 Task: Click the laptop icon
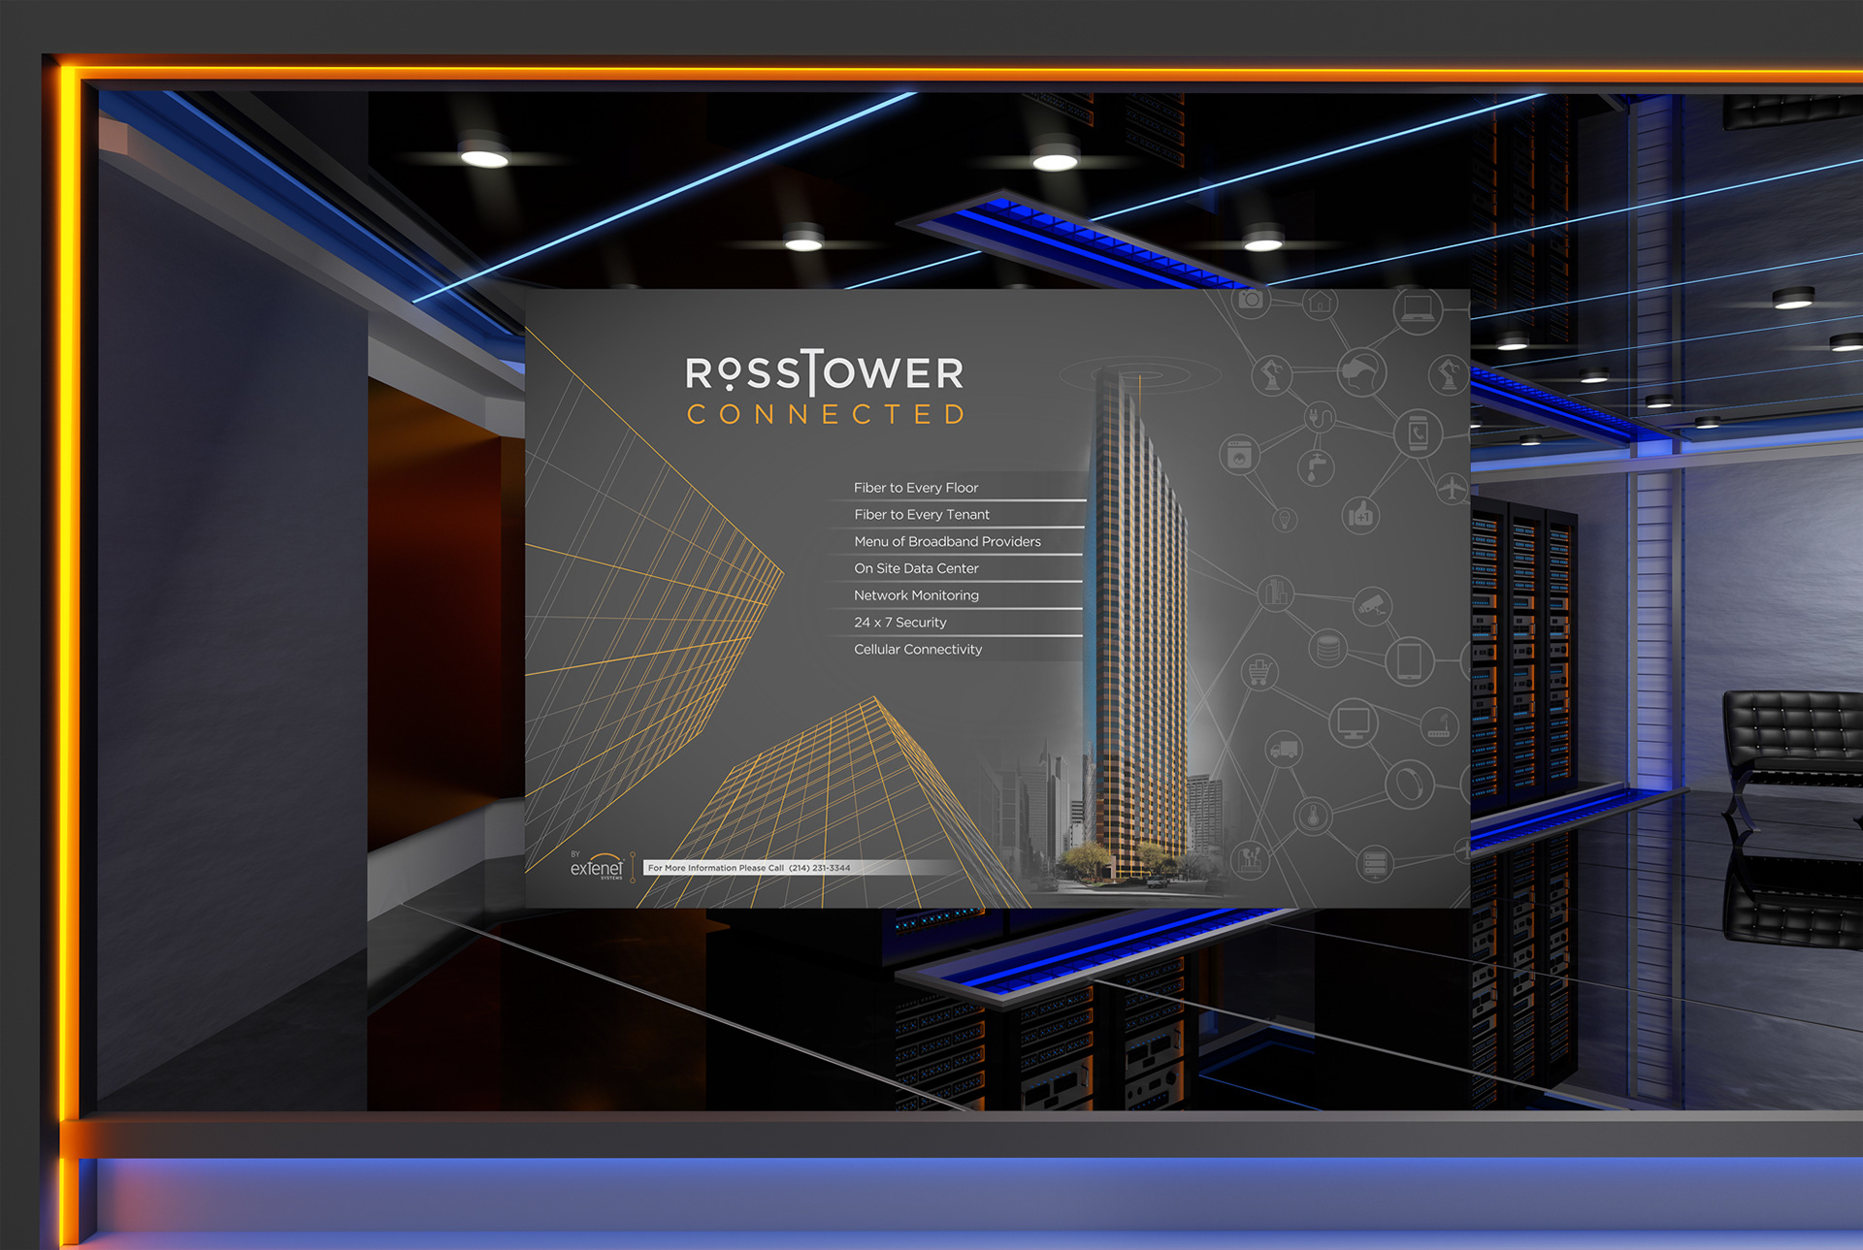1418,309
